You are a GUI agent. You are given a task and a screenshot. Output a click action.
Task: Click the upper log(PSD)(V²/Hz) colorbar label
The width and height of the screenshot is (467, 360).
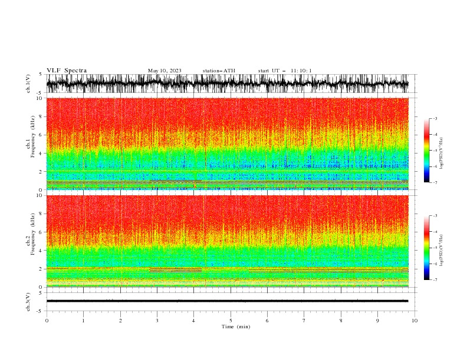(441, 154)
